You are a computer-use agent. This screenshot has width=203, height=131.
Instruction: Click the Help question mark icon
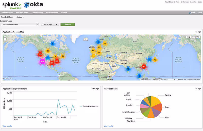[x=190, y=13]
